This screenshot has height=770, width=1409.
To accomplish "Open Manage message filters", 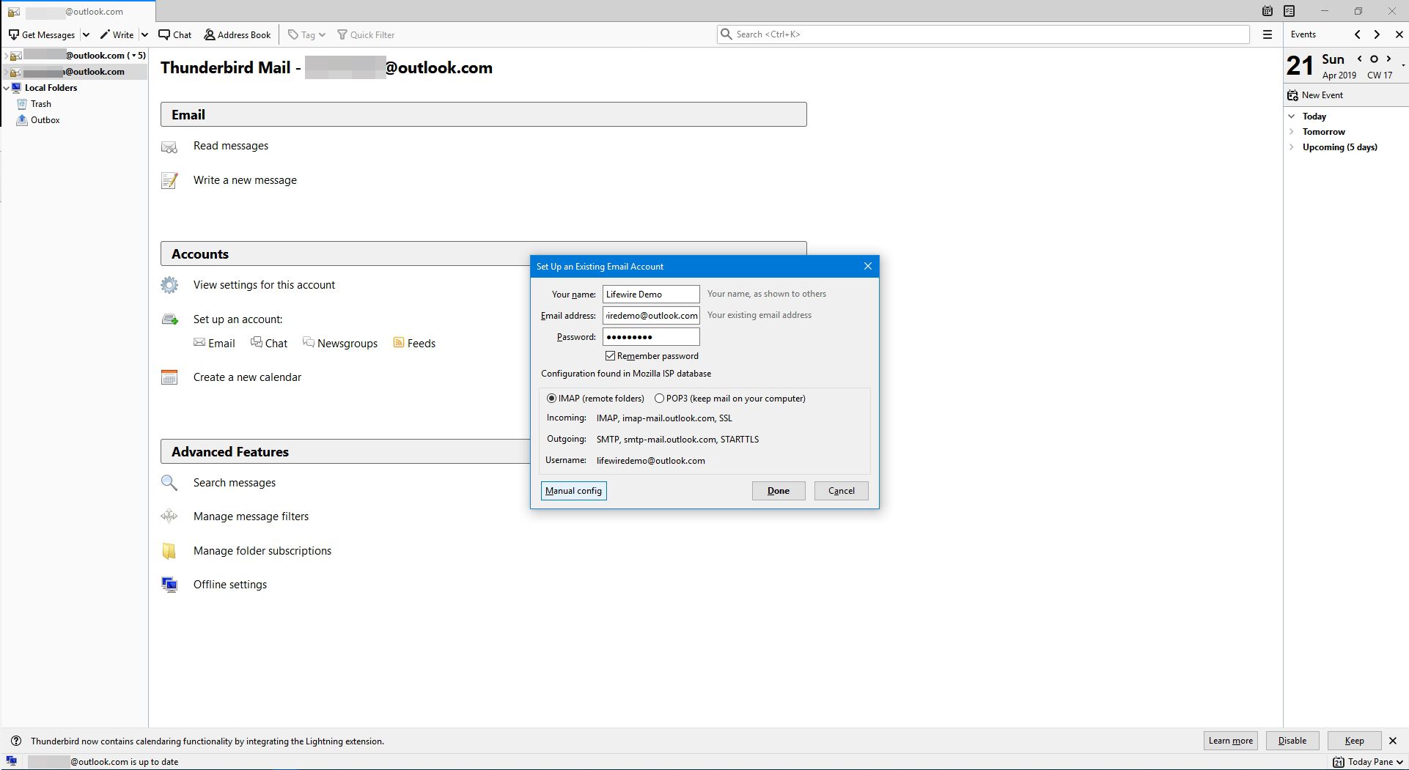I will [251, 517].
